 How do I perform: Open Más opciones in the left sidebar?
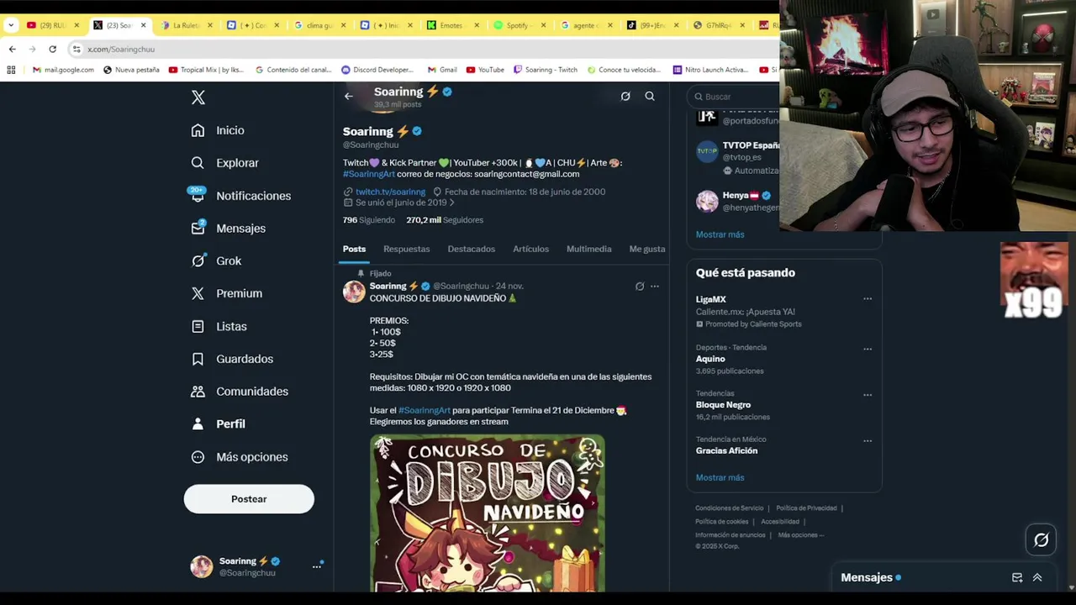[x=240, y=457]
